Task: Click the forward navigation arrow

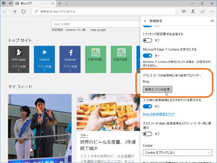Action: pos(14,11)
